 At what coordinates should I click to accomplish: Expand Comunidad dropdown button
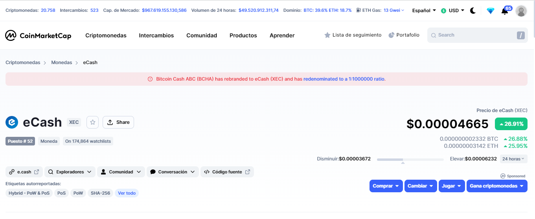[121, 172]
